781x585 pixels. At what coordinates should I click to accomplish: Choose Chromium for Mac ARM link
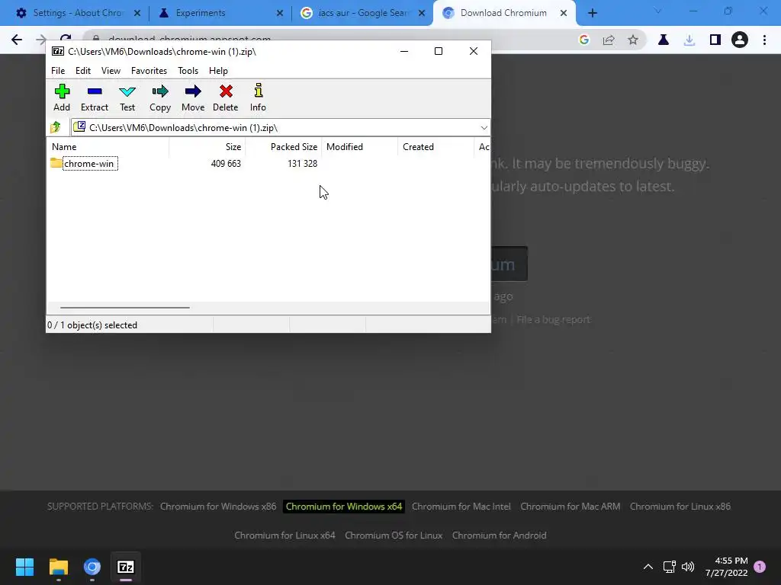tap(570, 507)
